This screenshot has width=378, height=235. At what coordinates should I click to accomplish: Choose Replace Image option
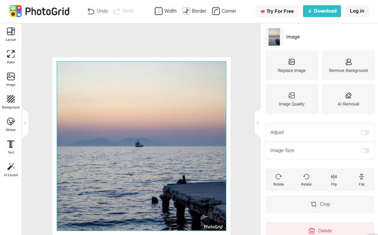point(292,66)
